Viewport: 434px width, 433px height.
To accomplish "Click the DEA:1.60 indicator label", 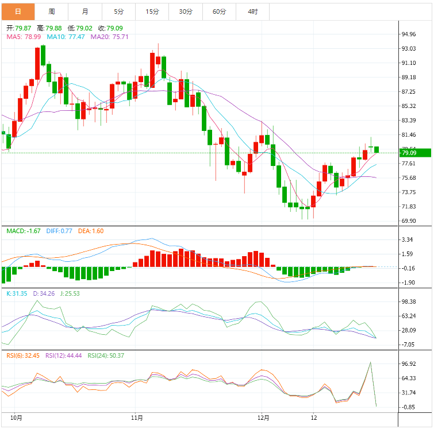I will pos(91,231).
